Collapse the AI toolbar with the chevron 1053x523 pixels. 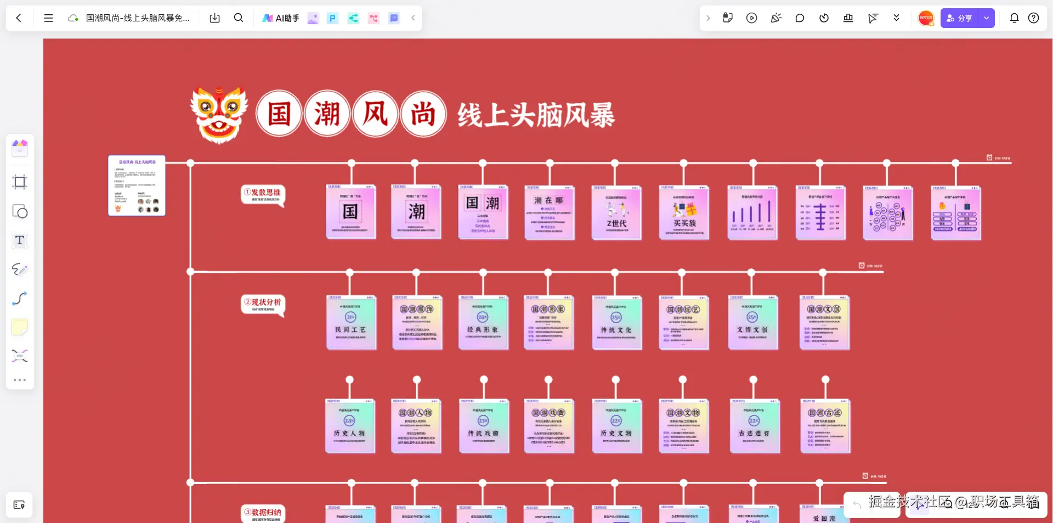(413, 18)
